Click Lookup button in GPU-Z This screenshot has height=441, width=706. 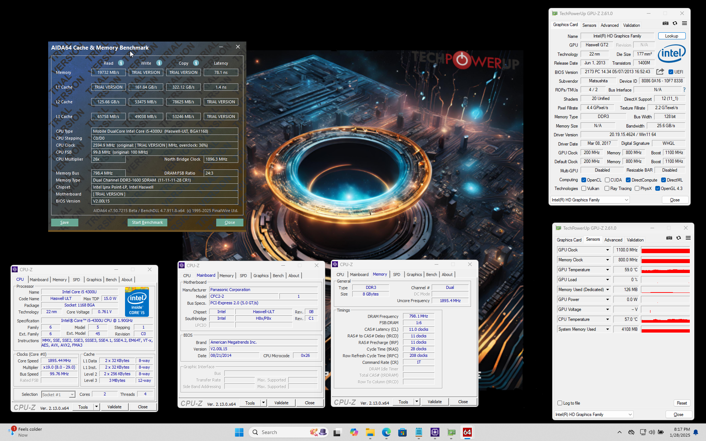click(671, 36)
